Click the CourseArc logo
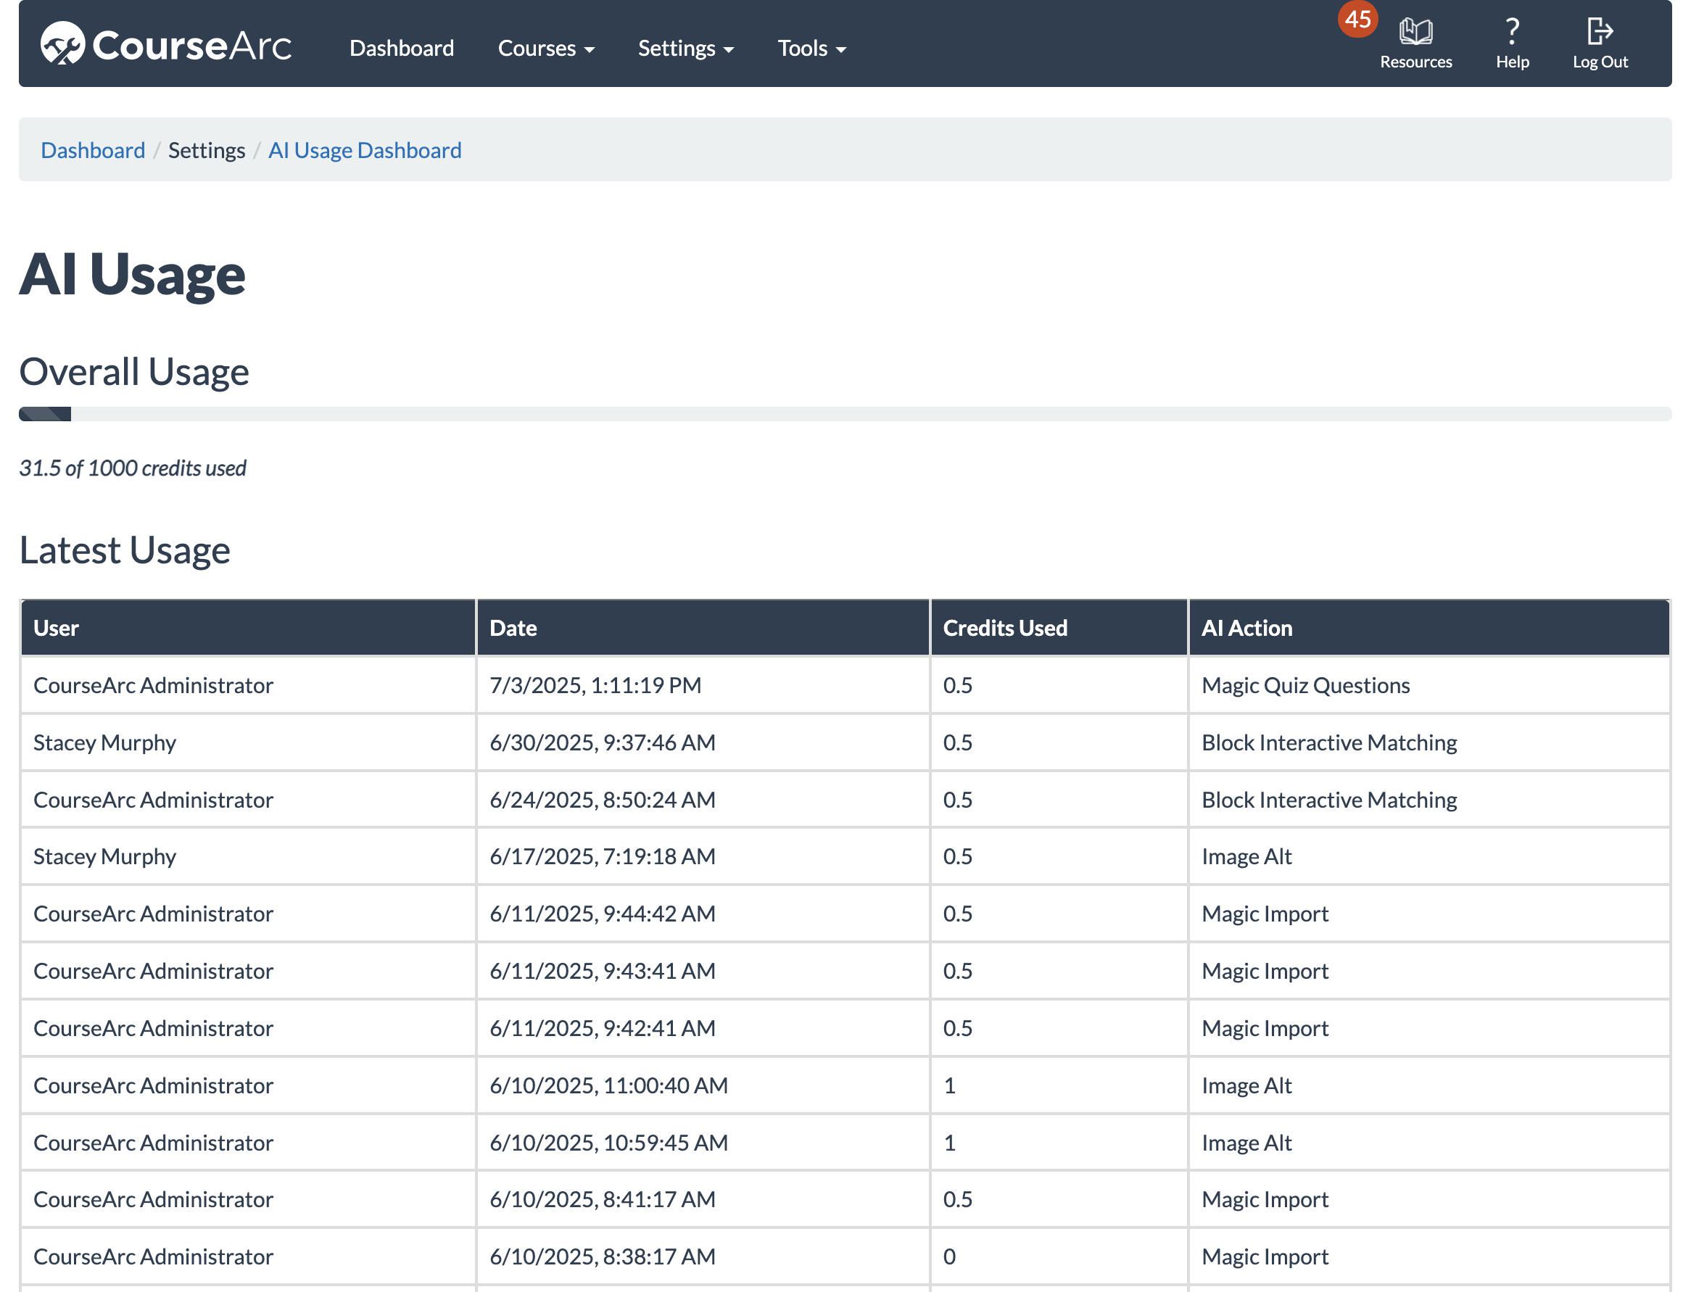Viewport: 1691px width, 1292px height. point(165,44)
